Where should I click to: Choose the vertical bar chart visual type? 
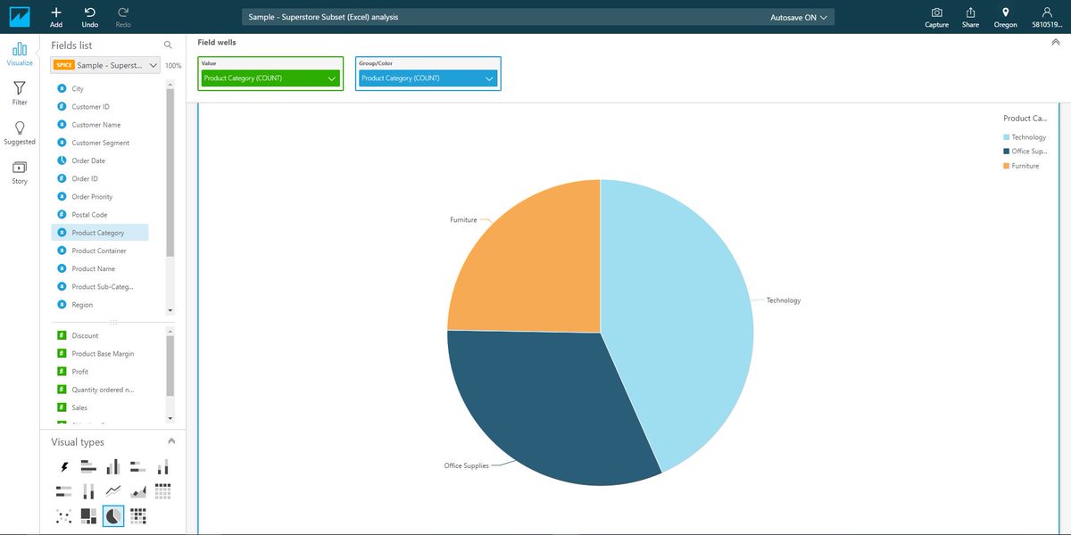point(112,465)
